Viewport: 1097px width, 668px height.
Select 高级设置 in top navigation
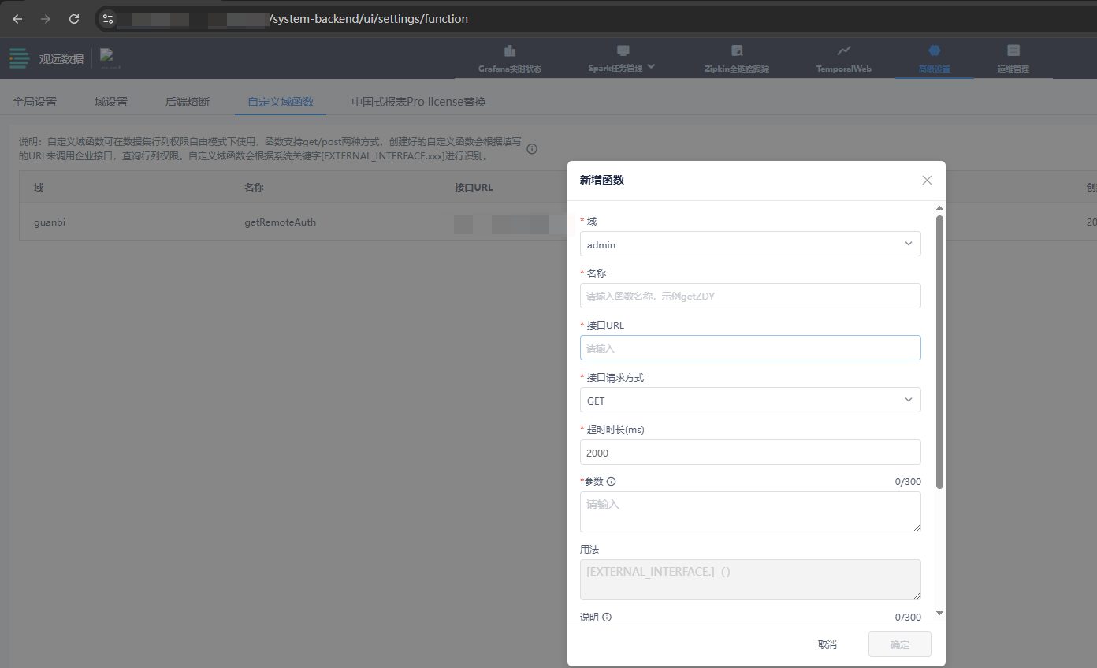935,60
